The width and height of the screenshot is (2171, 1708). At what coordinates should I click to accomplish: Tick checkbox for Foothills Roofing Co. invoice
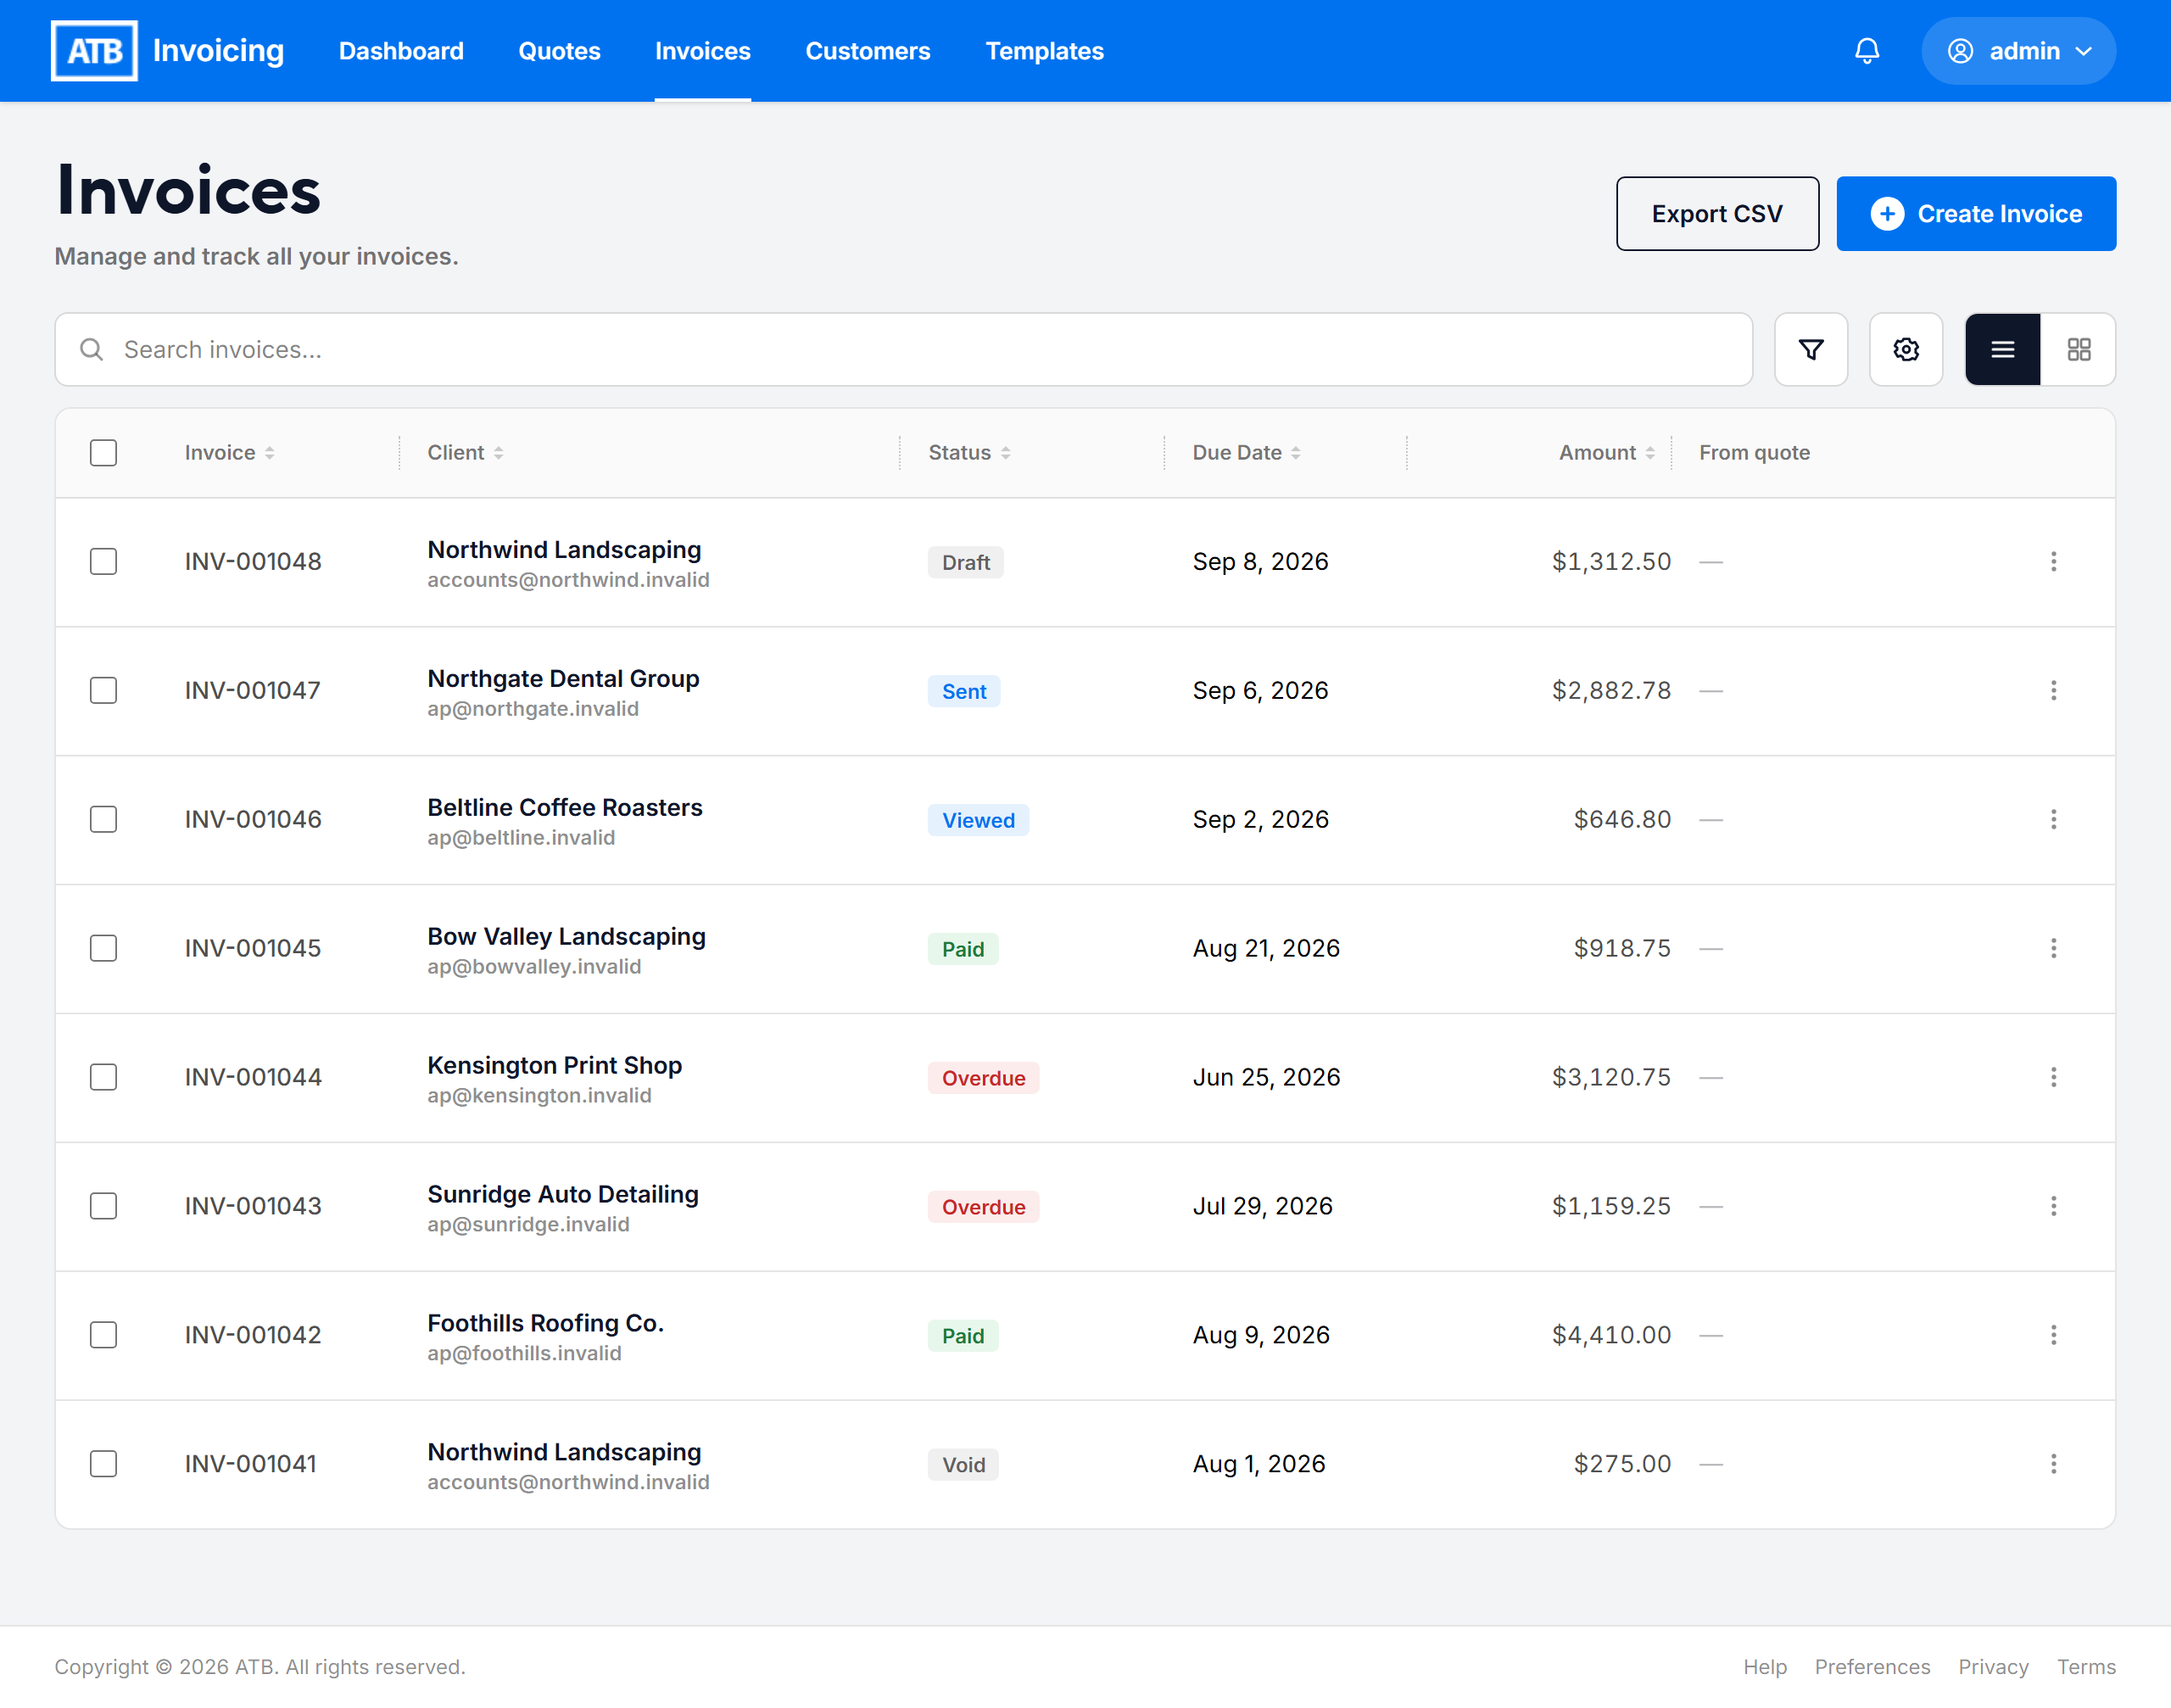(x=103, y=1335)
